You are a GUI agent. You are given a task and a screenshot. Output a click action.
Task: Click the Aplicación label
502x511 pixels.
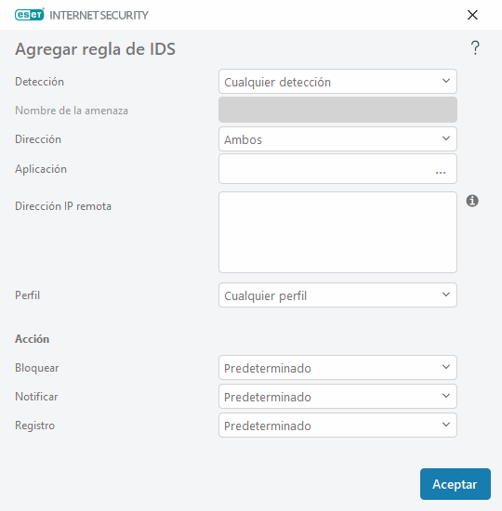pos(41,169)
